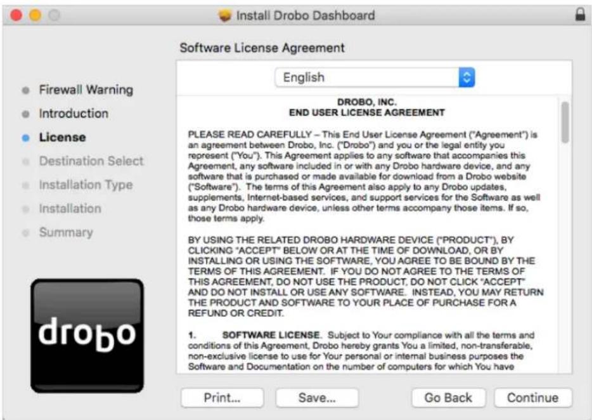Click the license text scrollbar thumb
592x420 pixels.
pyautogui.click(x=565, y=122)
